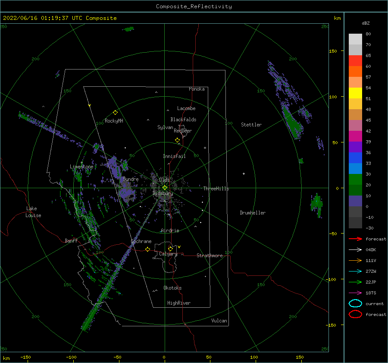This screenshot has width=388, height=363.
Task: Click the Blackfalds town label
Action: [183, 120]
